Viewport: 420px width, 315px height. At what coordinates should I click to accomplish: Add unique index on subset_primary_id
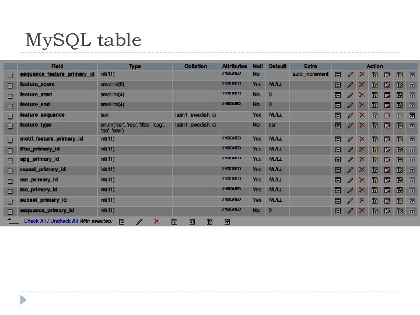tap(387, 201)
